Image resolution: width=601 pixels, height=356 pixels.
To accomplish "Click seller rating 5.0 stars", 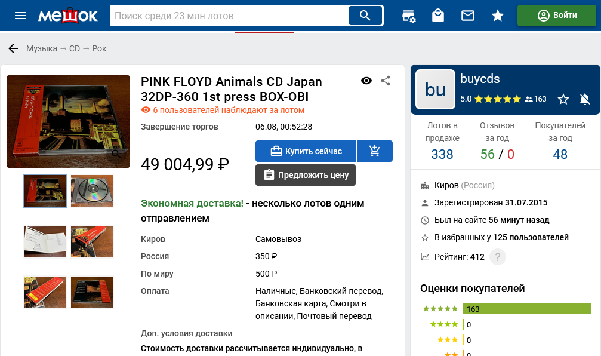I will 490,99.
